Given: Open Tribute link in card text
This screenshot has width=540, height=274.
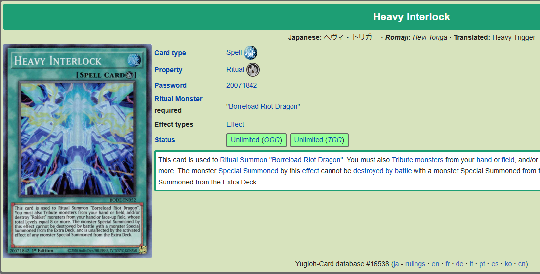Looking at the screenshot, I should [403, 160].
